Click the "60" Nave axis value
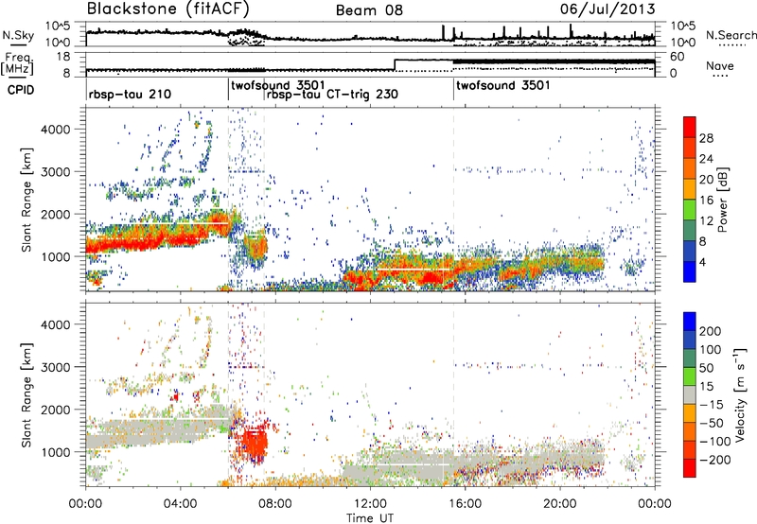The image size is (757, 524). tap(678, 57)
